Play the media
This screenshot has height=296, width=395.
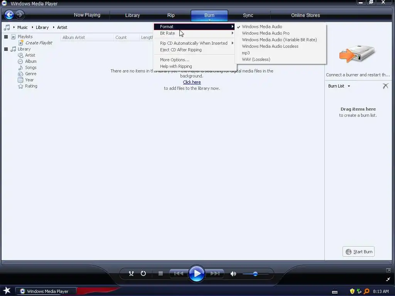click(x=196, y=273)
